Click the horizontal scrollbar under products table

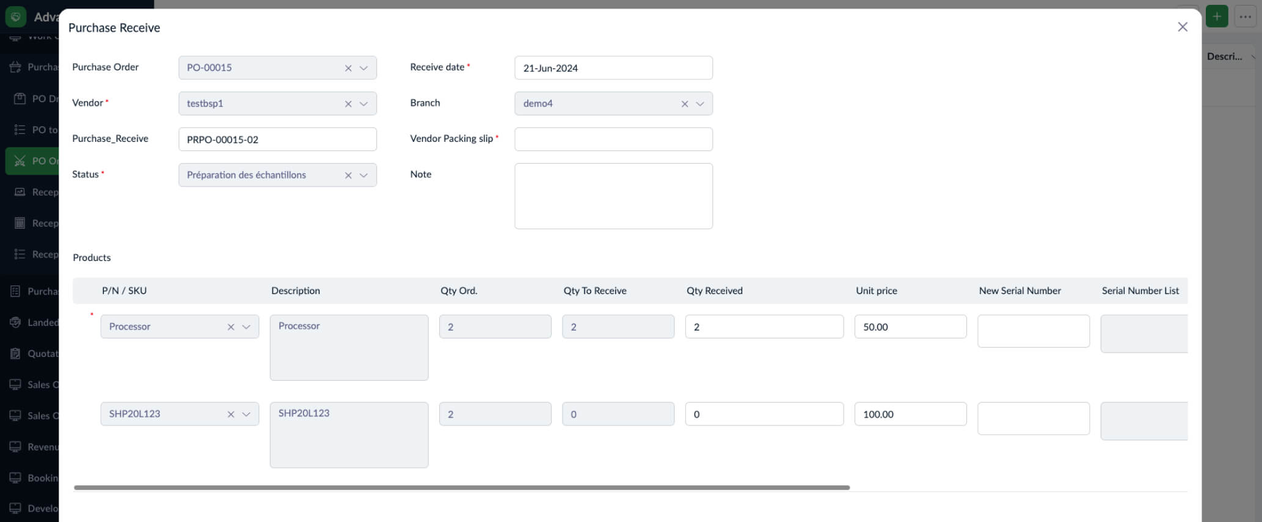pyautogui.click(x=461, y=488)
